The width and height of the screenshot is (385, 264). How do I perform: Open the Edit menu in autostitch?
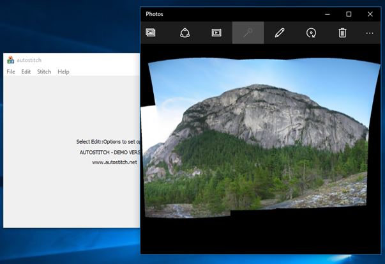(26, 72)
